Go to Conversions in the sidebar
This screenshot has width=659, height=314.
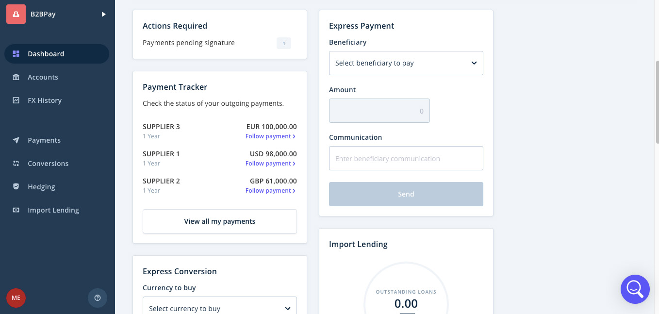(48, 164)
